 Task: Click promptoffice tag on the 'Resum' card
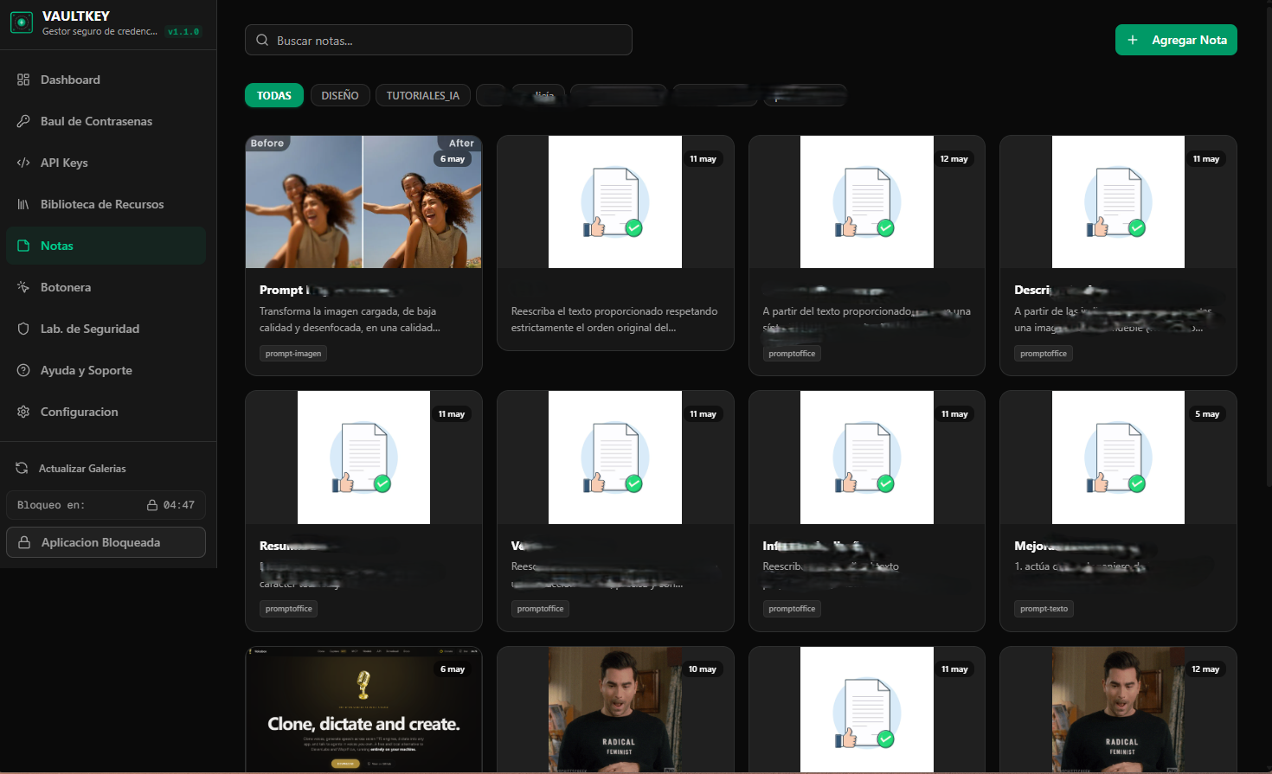pyautogui.click(x=289, y=609)
